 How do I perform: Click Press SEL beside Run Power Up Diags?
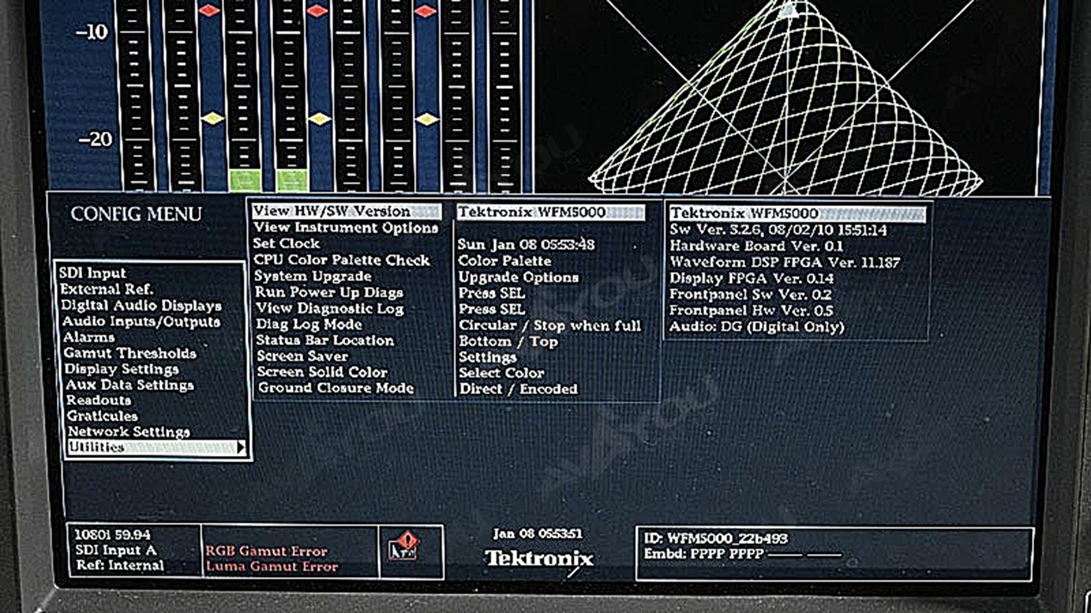(492, 293)
